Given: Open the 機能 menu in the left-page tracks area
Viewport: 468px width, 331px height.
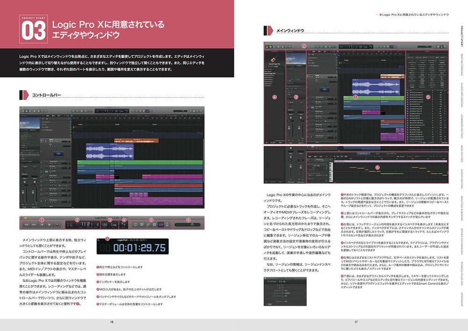Looking at the screenshot, I should pos(53,116).
